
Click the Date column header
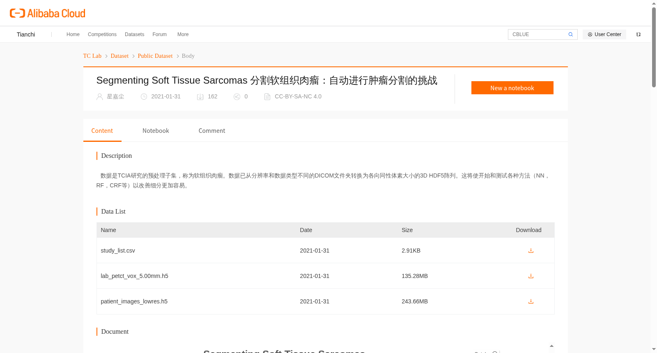[x=306, y=230]
